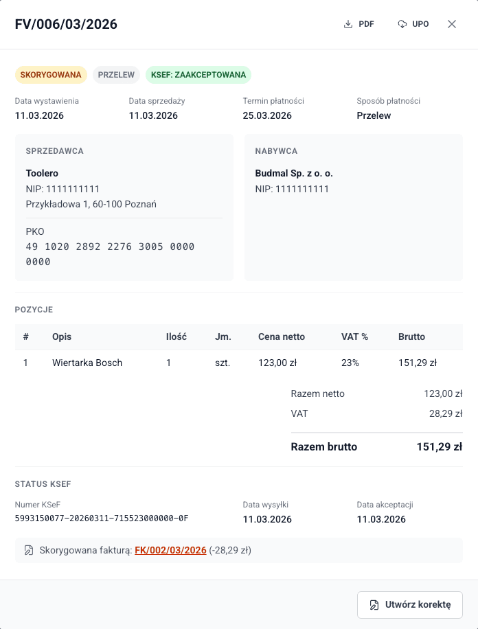Click the Wiertarka Bosch line item

click(87, 363)
